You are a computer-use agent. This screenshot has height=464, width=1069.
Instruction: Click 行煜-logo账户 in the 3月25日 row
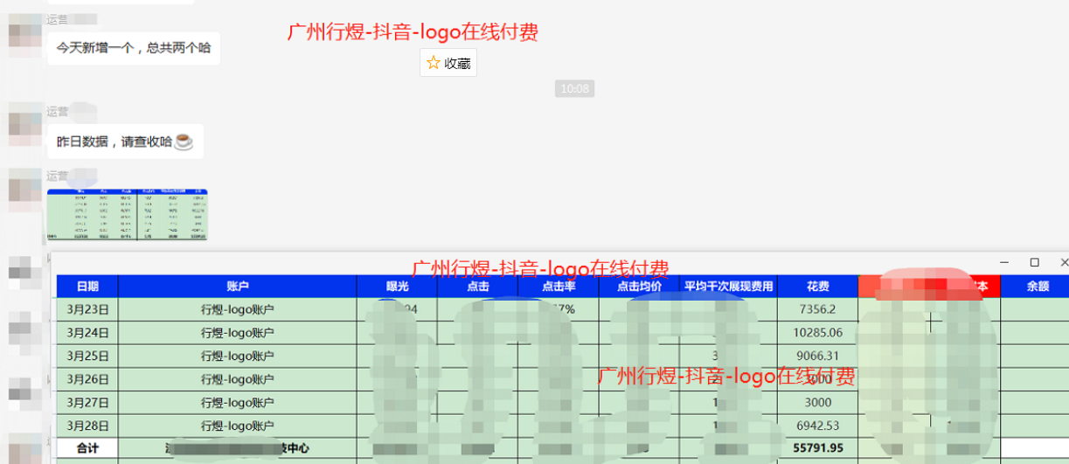click(238, 356)
